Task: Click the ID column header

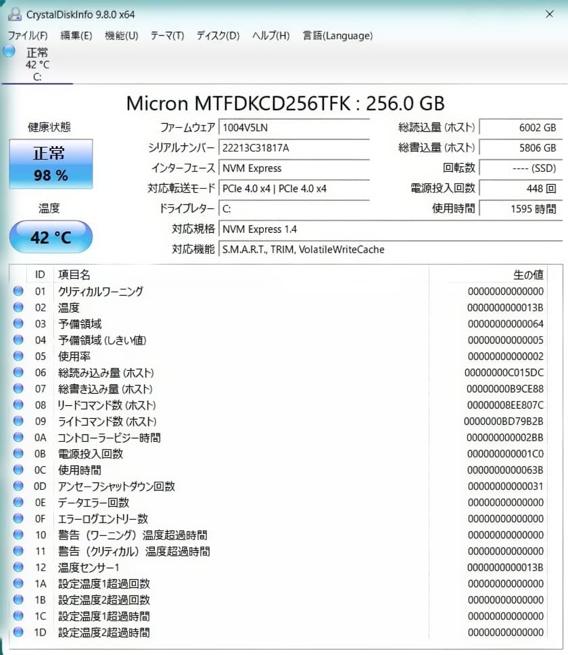Action: pyautogui.click(x=40, y=275)
